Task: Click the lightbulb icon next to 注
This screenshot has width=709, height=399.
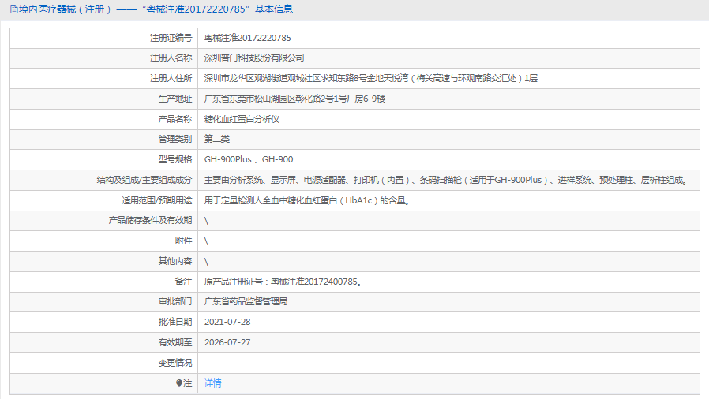Action: tap(179, 383)
